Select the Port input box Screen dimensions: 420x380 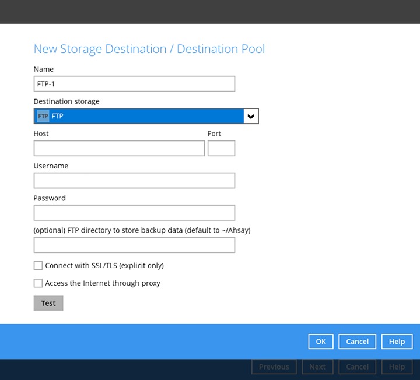pyautogui.click(x=221, y=149)
